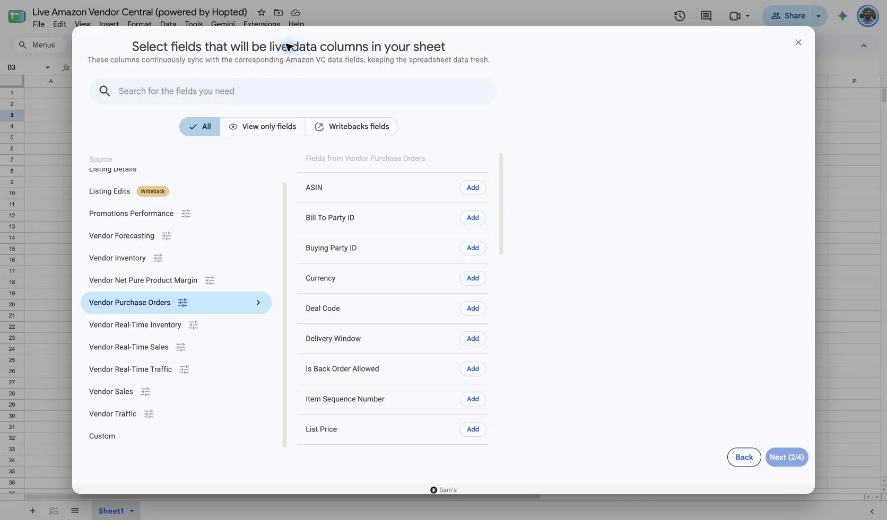The height and width of the screenshot is (520, 887).
Task: Open the Share dropdown arrow
Action: coord(819,16)
